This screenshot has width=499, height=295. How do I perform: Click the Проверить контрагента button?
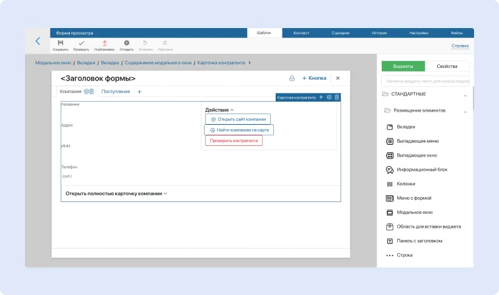234,141
